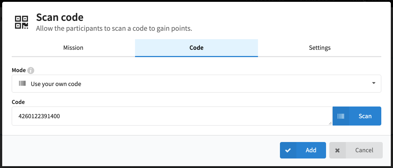Cancel the Scan code dialog
The image size is (393, 168).
(x=356, y=150)
